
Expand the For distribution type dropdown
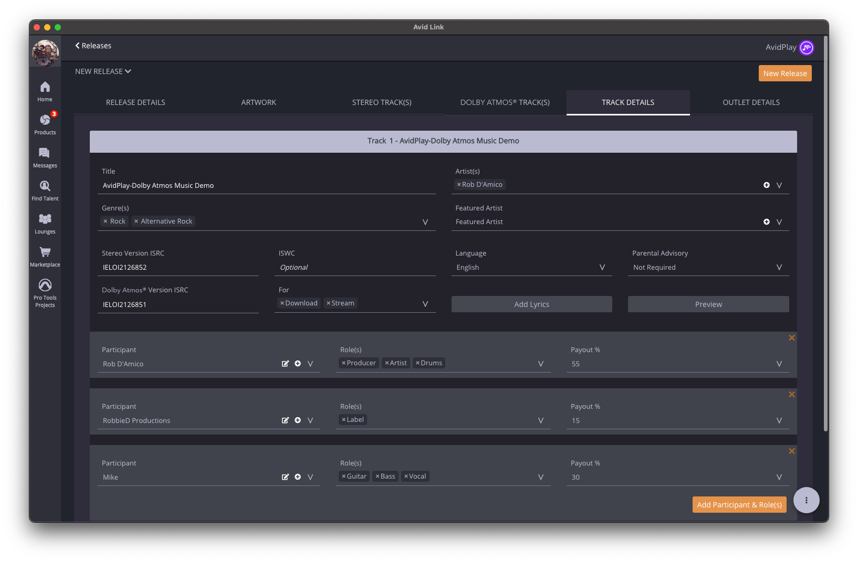(x=425, y=304)
